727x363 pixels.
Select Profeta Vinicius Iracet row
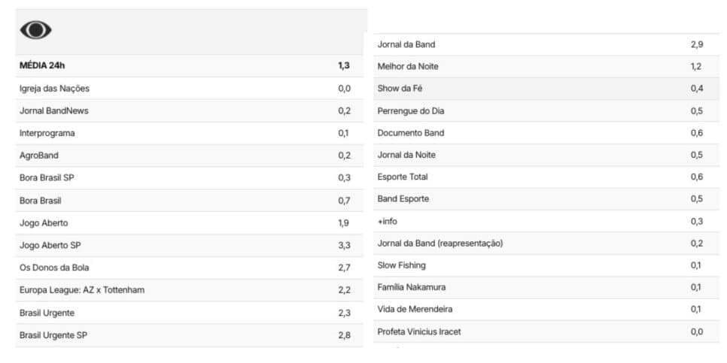click(546, 331)
